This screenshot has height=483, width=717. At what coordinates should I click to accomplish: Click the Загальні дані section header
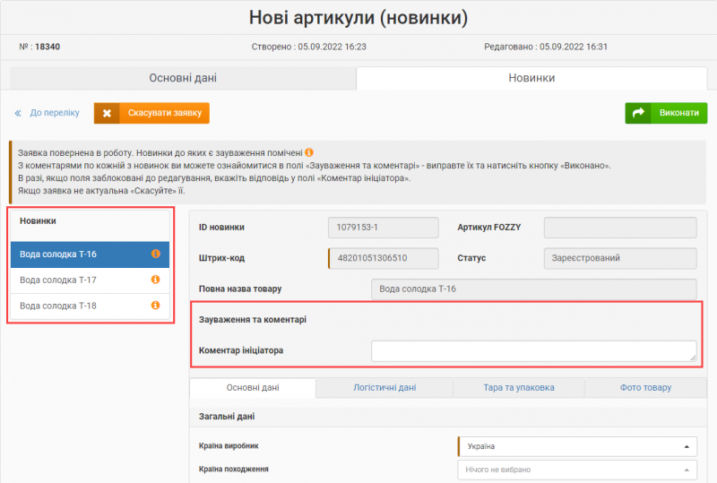point(227,417)
